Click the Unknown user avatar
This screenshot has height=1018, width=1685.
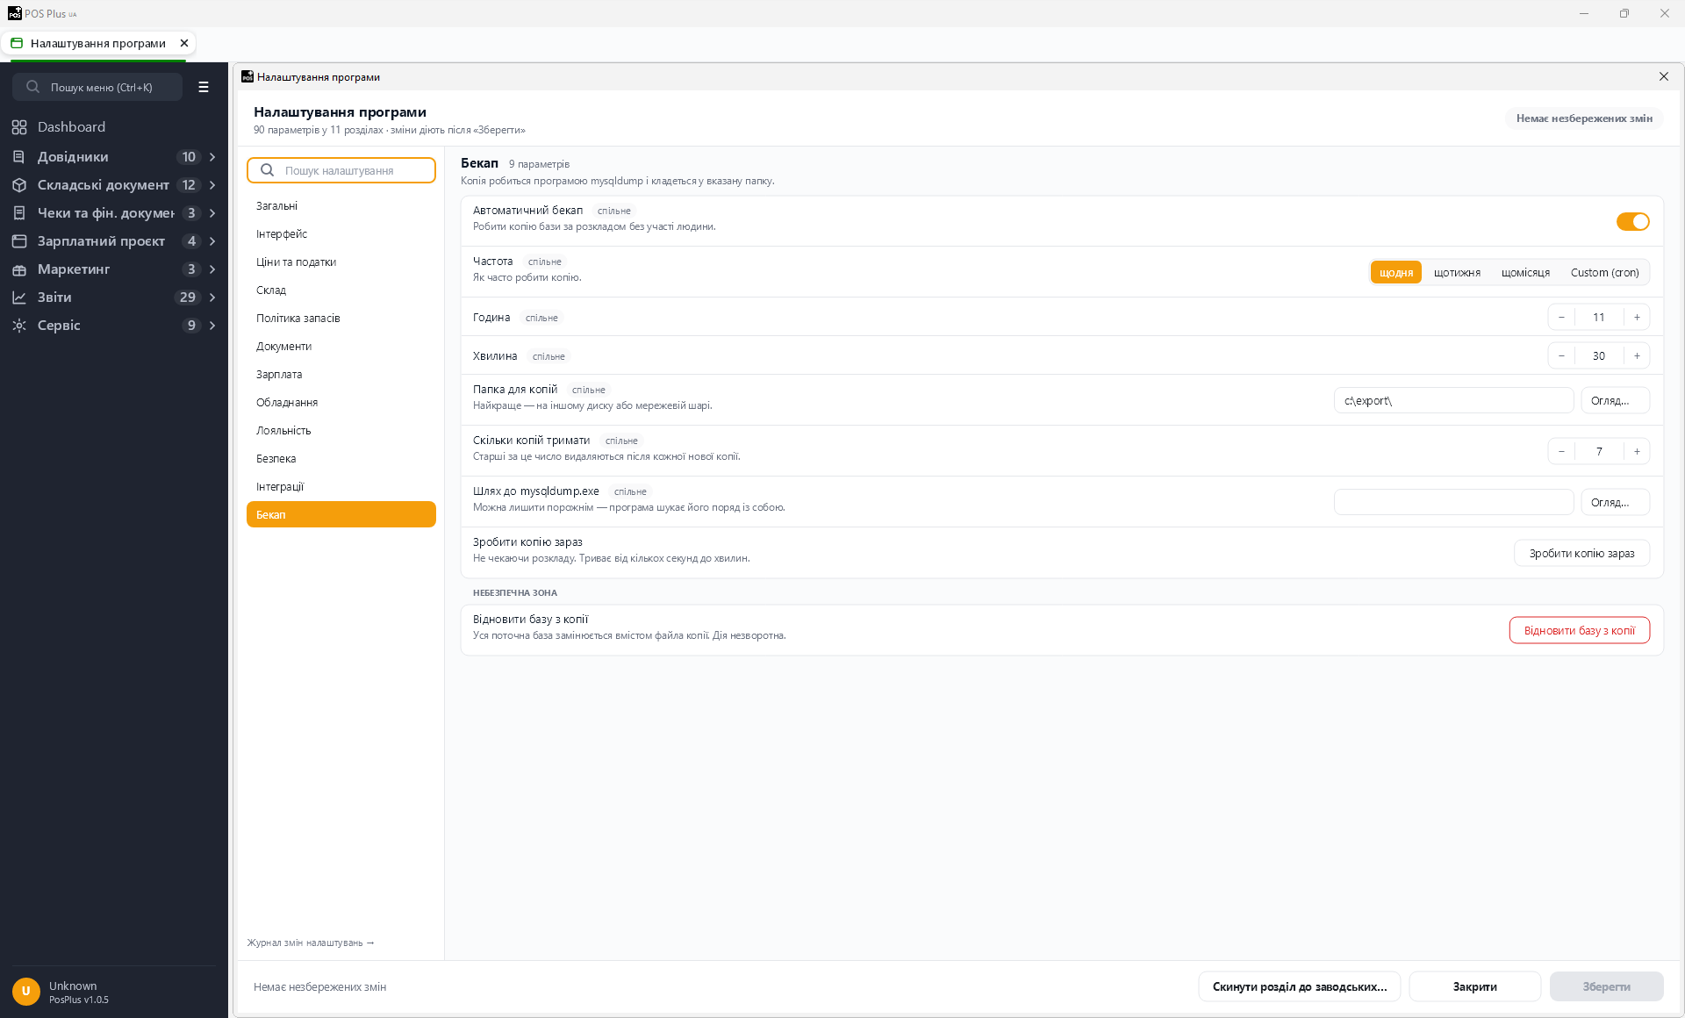(x=26, y=991)
